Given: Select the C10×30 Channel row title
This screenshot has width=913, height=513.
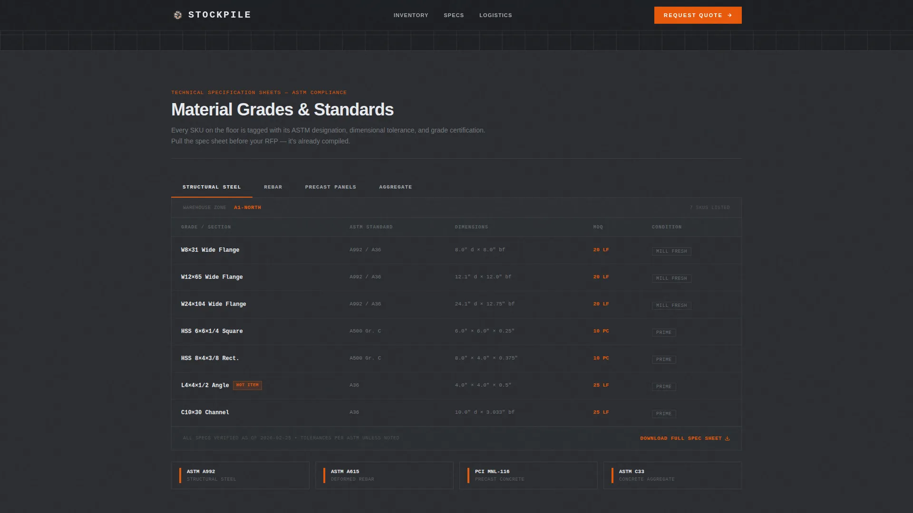Looking at the screenshot, I should pyautogui.click(x=205, y=412).
